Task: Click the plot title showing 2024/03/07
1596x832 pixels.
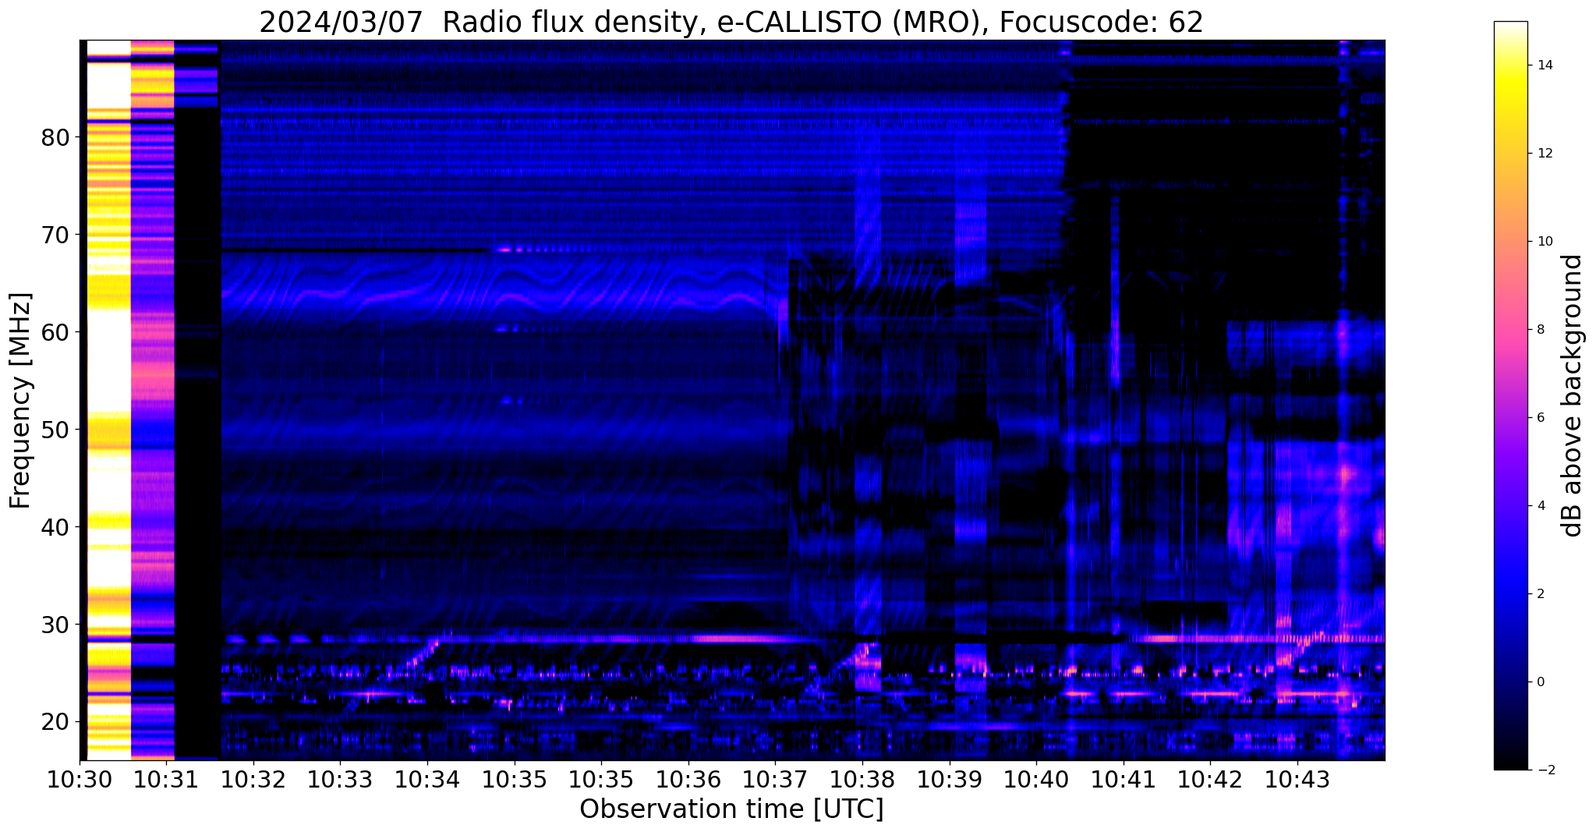Action: pos(731,23)
